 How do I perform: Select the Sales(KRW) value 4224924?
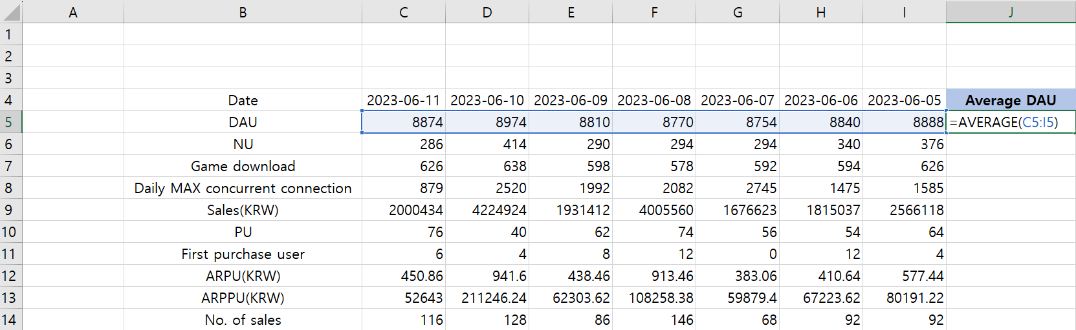click(x=487, y=210)
